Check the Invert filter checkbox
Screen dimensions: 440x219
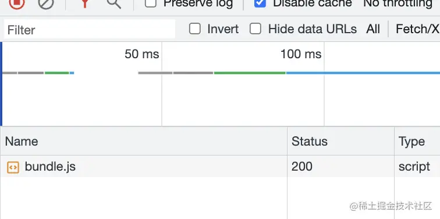point(195,29)
